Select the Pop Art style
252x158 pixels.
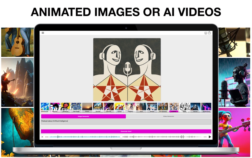tap(55, 107)
